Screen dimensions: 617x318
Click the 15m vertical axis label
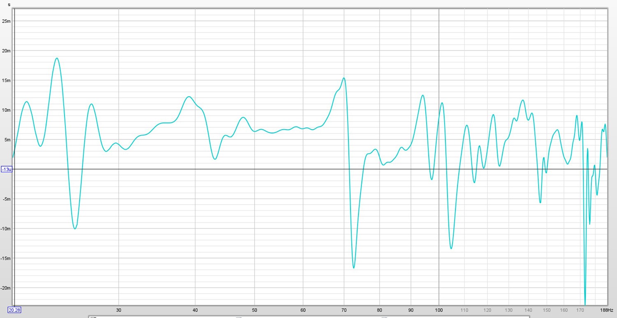(6, 81)
